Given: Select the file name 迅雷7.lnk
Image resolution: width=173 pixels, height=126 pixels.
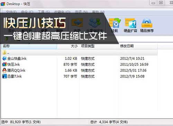Looking at the screenshot, I should tap(15, 76).
